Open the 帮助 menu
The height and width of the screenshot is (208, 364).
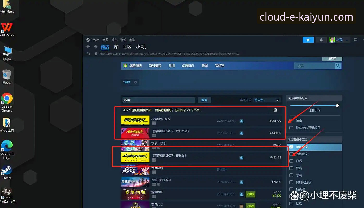click(x=132, y=40)
